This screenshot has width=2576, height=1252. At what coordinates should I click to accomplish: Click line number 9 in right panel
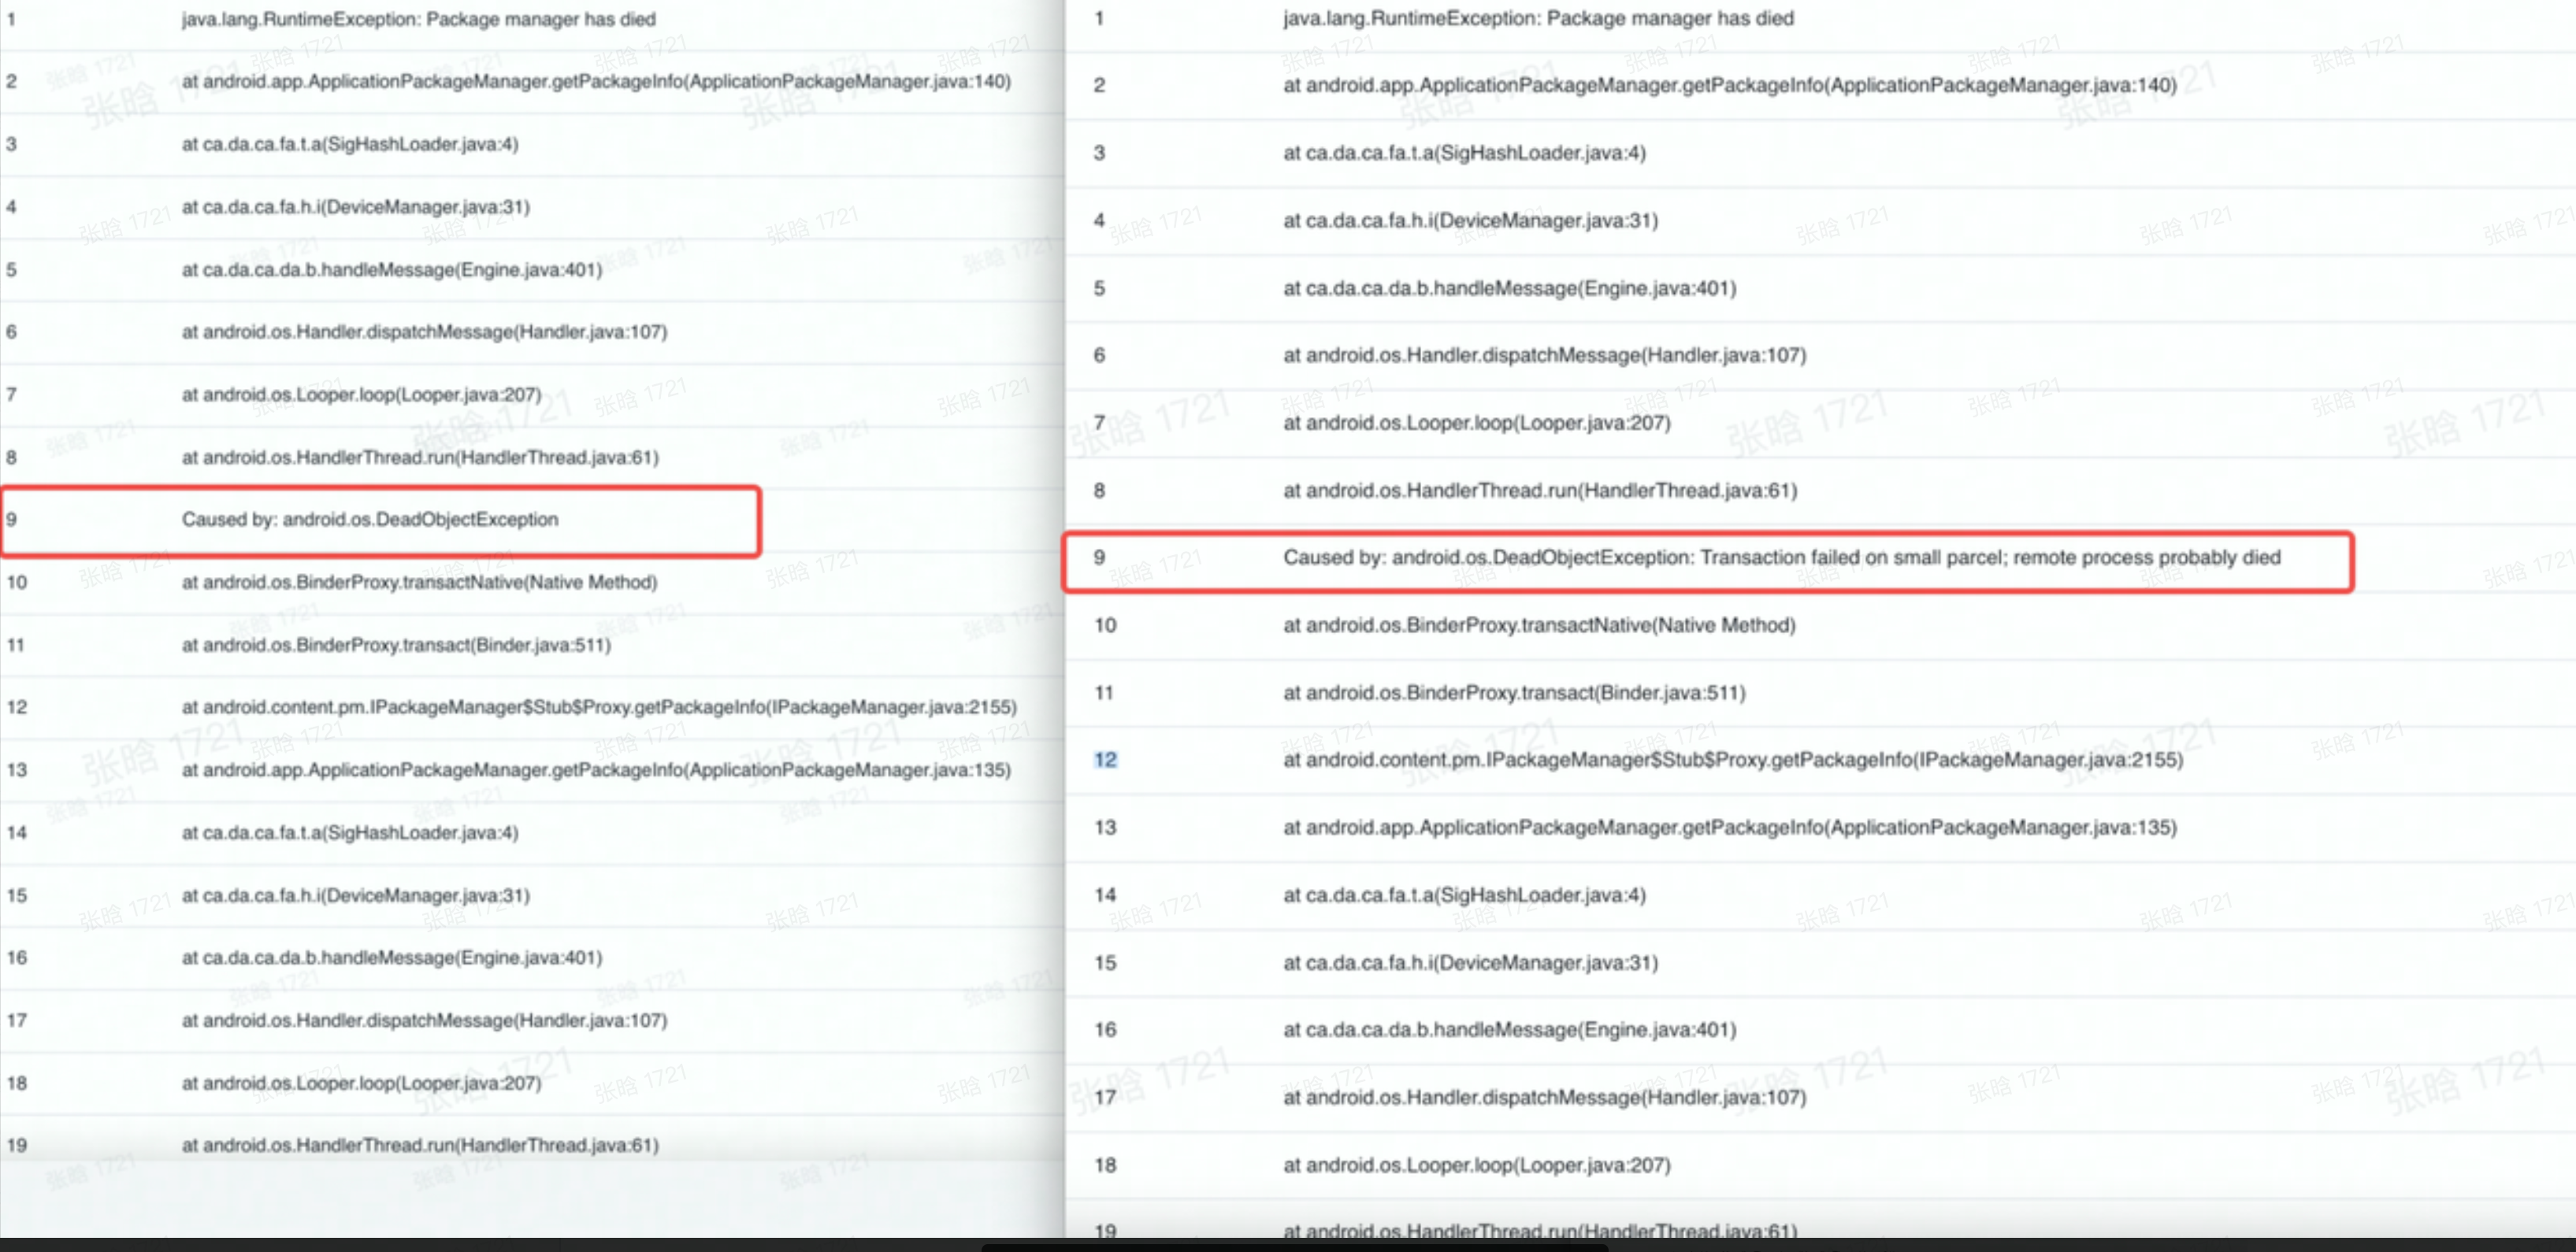(x=1099, y=557)
